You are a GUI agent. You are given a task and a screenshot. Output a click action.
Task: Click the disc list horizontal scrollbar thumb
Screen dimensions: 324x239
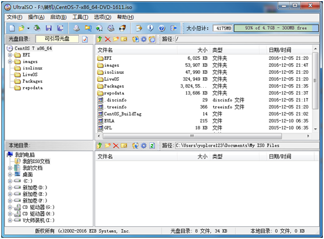coord(192,136)
